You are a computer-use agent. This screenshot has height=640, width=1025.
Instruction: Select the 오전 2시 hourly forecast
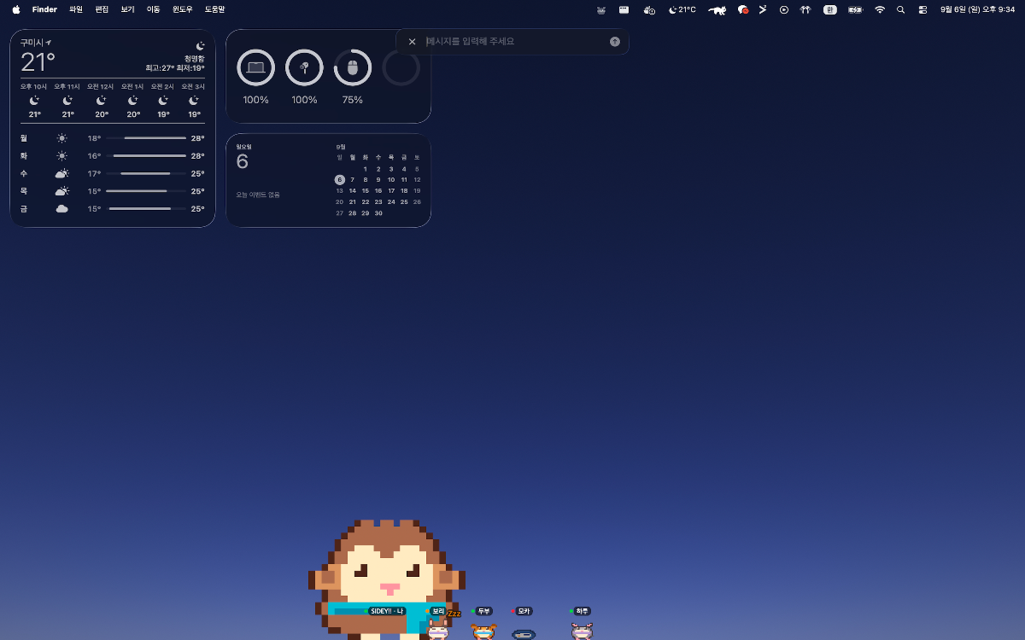[x=163, y=101]
